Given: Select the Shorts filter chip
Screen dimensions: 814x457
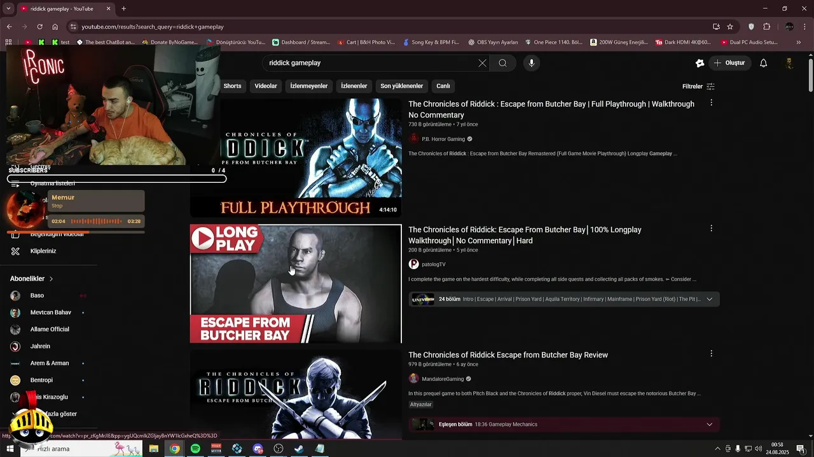Looking at the screenshot, I should (232, 86).
